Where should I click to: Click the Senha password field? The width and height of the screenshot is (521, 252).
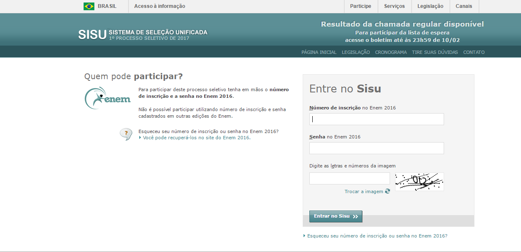pyautogui.click(x=376, y=148)
